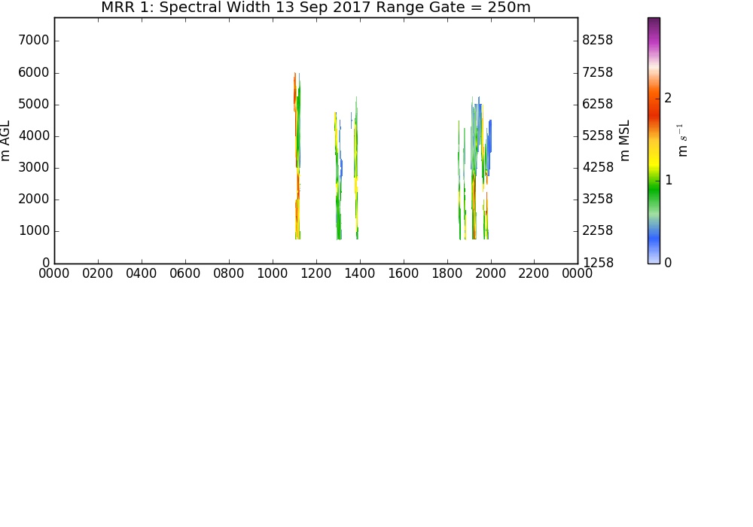Click the 2000 tick on m AGL axis

[x=34, y=200]
